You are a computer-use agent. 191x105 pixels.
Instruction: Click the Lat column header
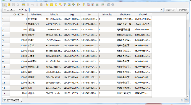point(90,15)
